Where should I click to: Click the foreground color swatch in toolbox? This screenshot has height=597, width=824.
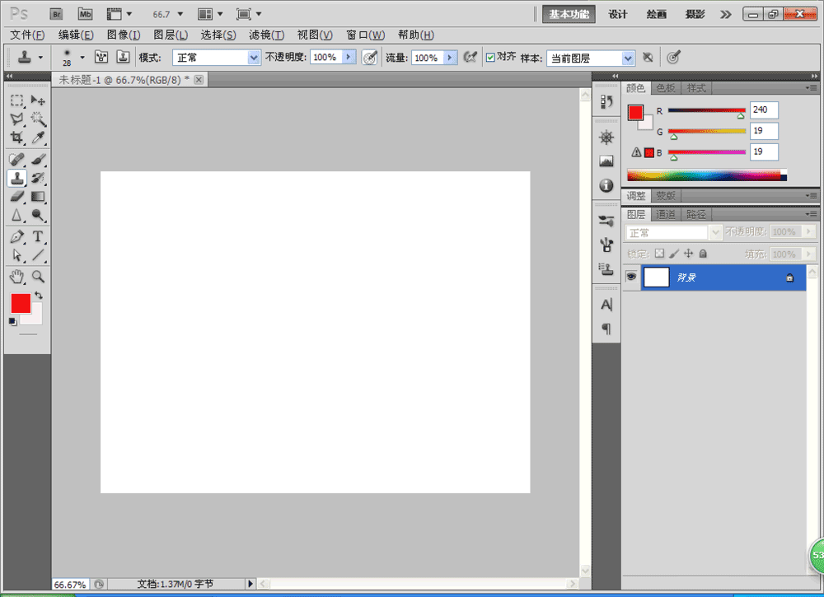point(21,303)
